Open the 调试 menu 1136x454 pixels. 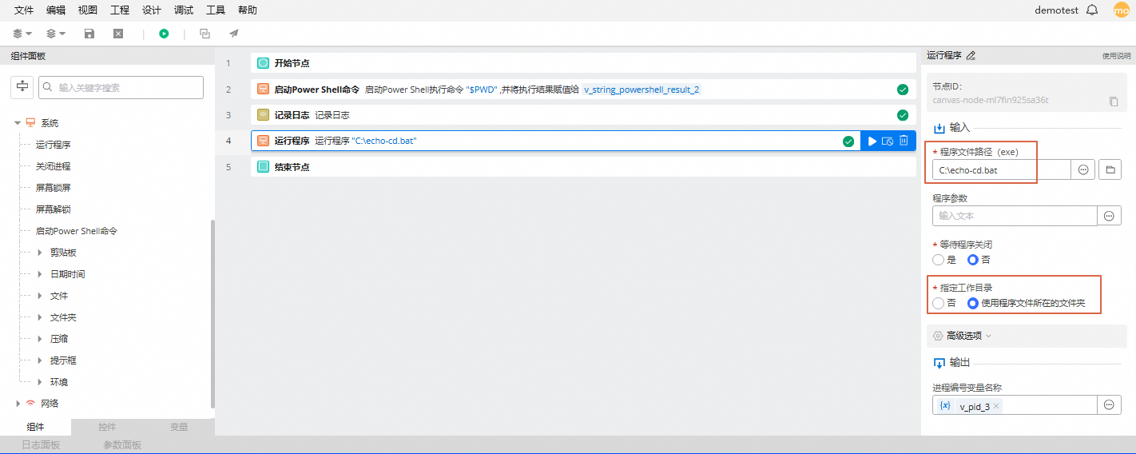click(184, 10)
